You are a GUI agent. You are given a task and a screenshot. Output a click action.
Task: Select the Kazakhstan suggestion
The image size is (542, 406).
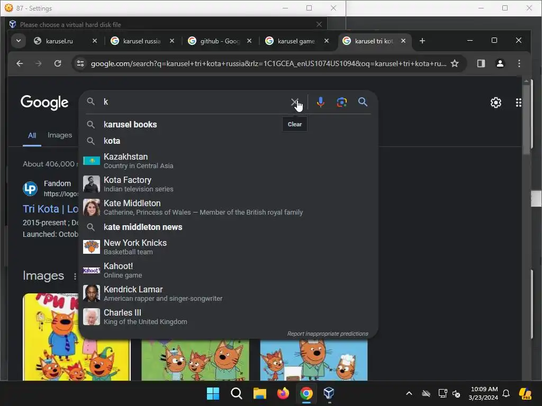pos(228,161)
